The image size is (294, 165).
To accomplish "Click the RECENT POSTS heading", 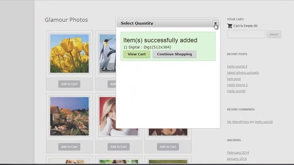I will tap(237, 54).
